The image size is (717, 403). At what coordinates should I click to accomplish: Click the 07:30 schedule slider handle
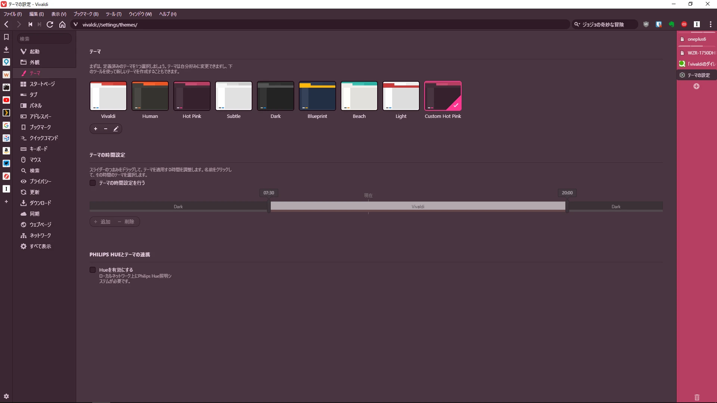[269, 207]
